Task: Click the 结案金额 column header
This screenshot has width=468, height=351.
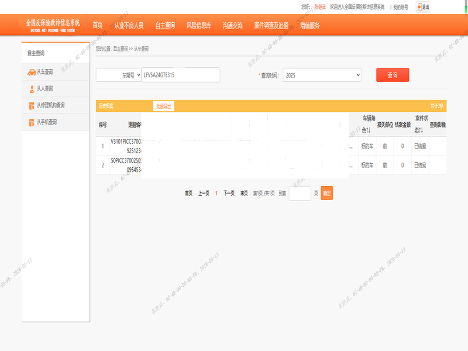Action: [x=402, y=125]
